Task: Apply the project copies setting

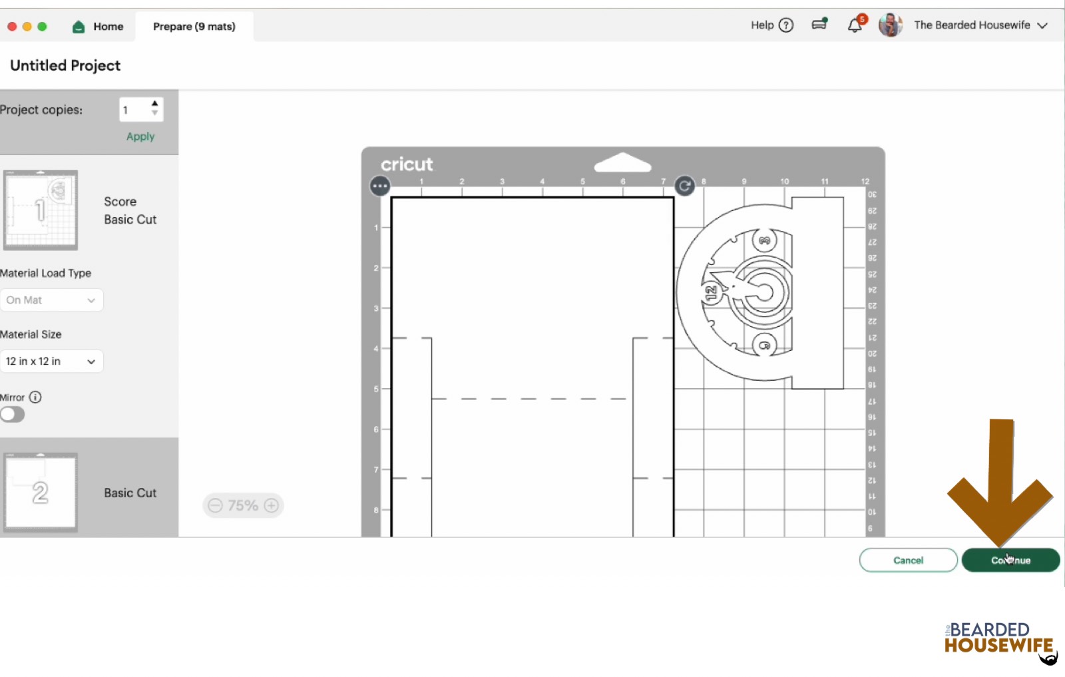Action: [140, 136]
